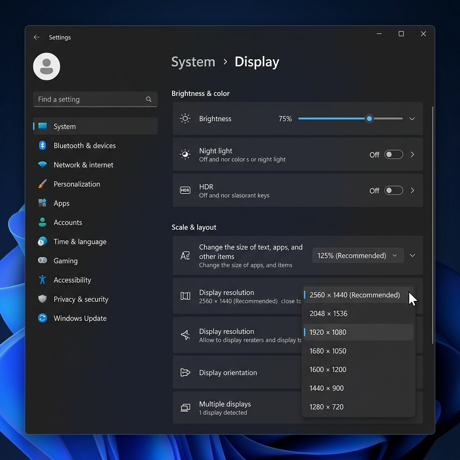Open Bluetooth & devices settings
The height and width of the screenshot is (460, 460).
95,146
